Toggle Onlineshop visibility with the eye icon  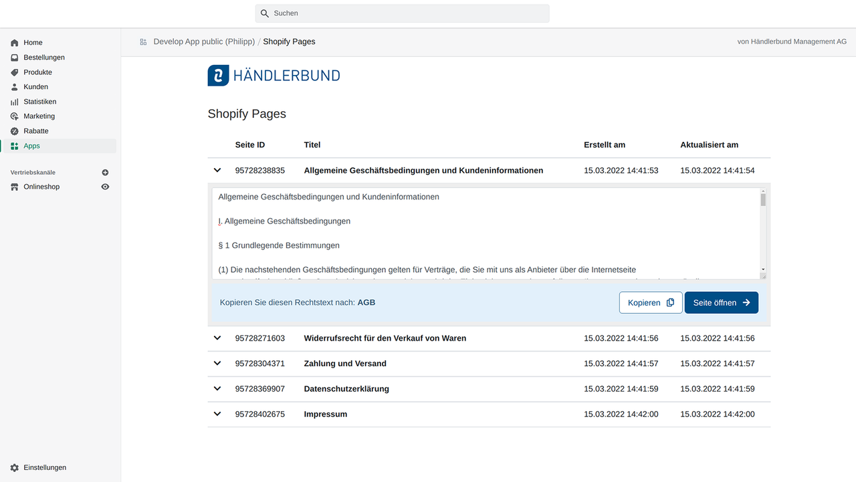click(x=105, y=186)
